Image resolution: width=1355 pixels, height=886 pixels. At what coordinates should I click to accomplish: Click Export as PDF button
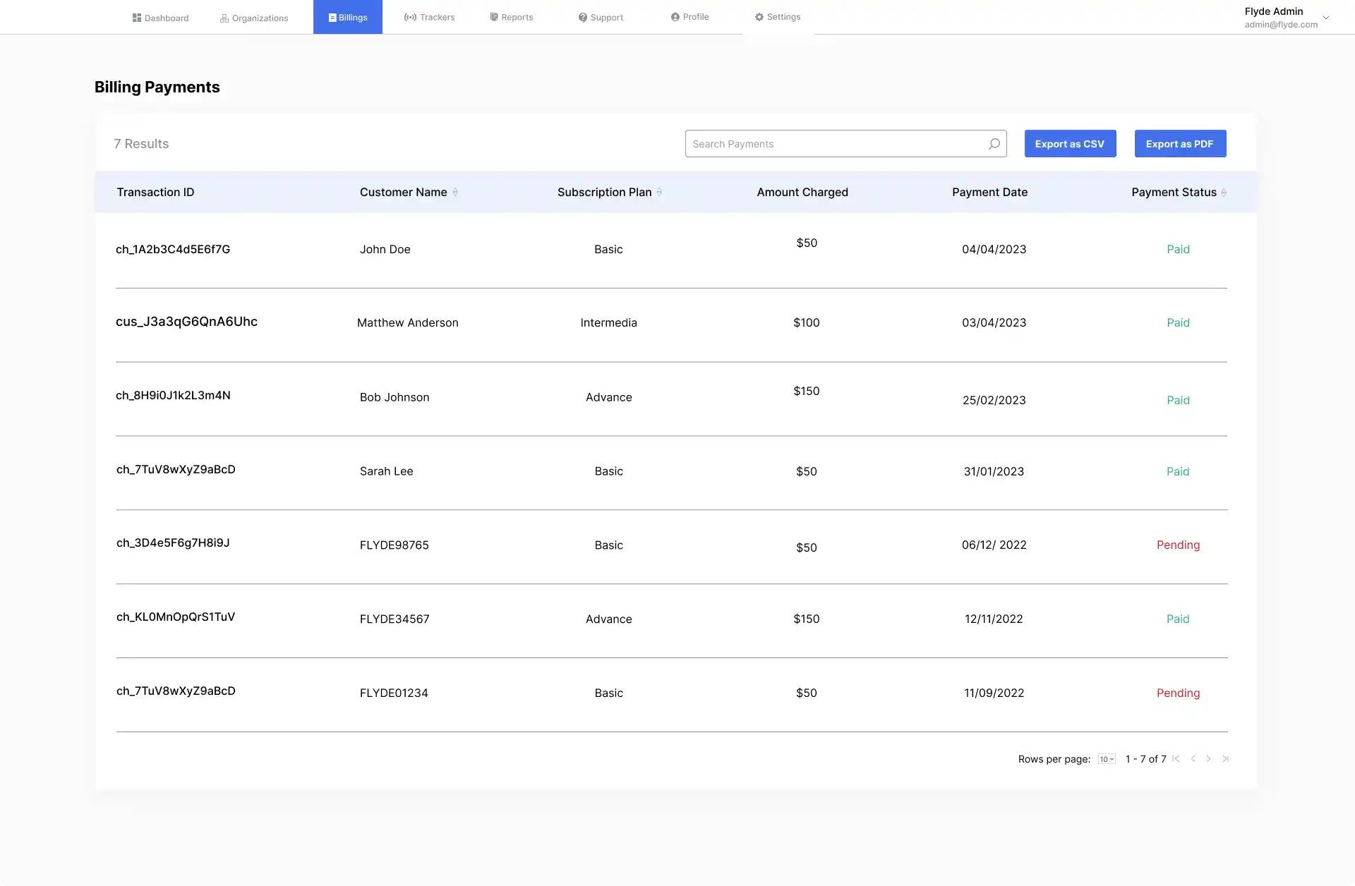point(1180,144)
